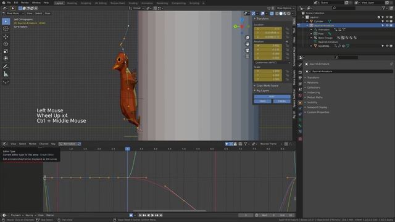Open the Pose Options dropdown
395x222 pixels.
coord(285,8)
